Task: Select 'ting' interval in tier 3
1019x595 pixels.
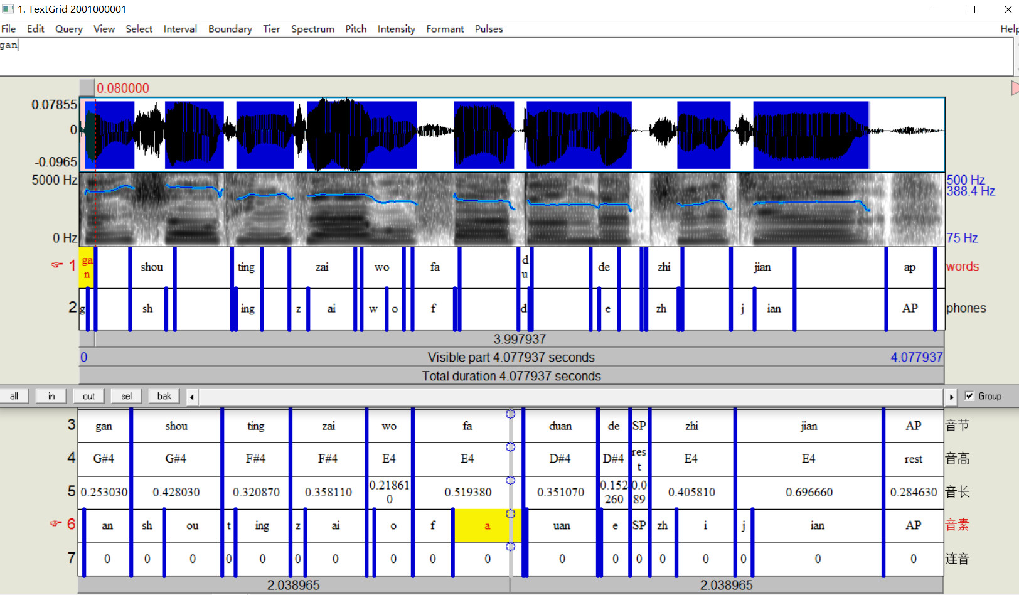Action: [x=255, y=426]
